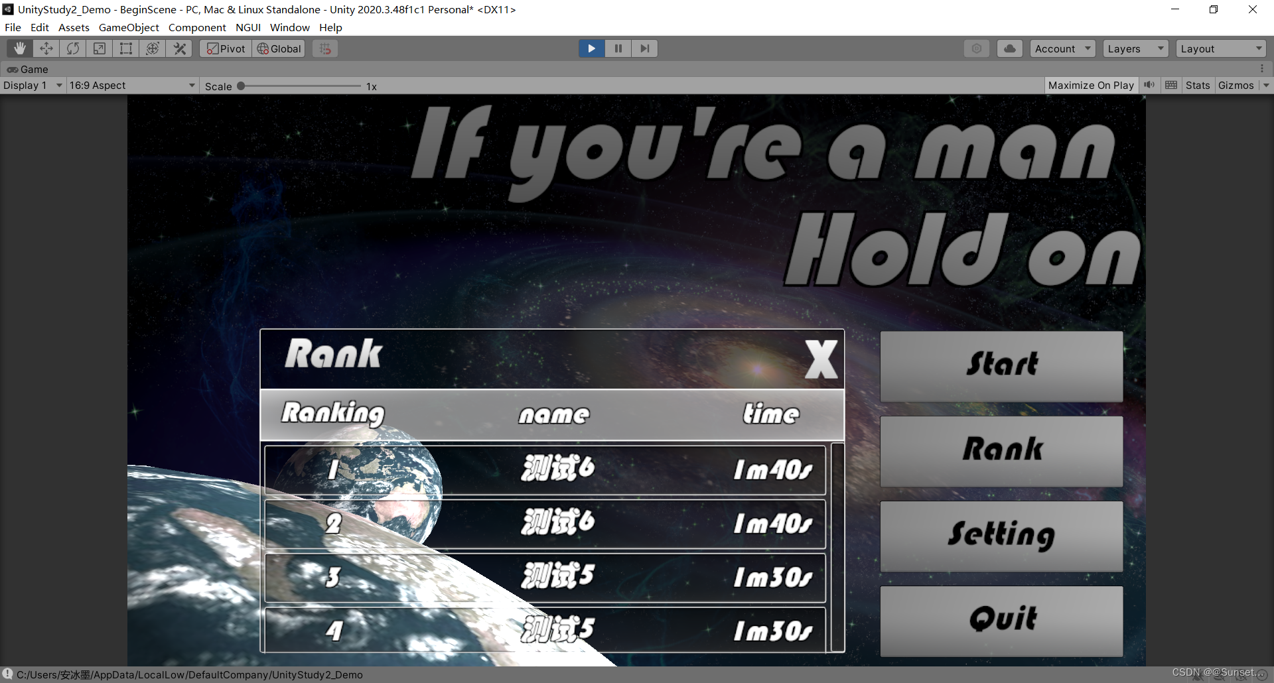Click the Setting button
Screen dimensions: 1274x683
click(x=1001, y=536)
